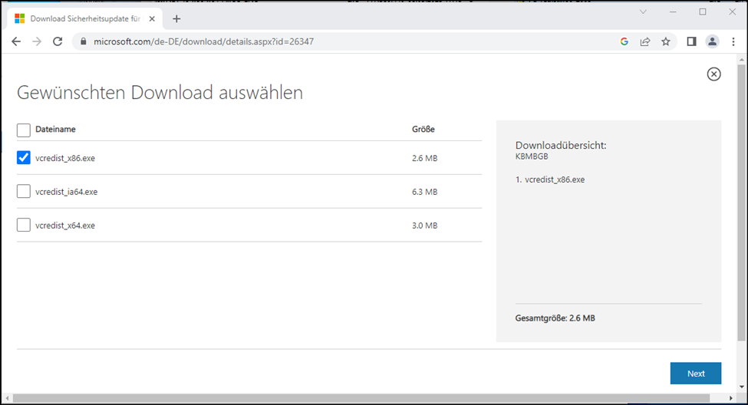Click scroll down arrow on scrollbar
748x405 pixels.
(741, 387)
